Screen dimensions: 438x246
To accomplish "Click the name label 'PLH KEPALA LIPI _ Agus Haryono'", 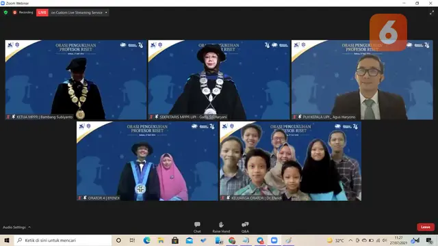I will (329, 117).
